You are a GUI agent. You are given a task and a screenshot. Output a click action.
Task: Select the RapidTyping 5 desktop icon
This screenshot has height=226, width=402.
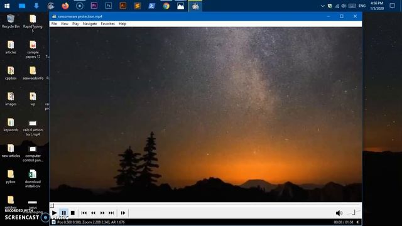pos(33,23)
